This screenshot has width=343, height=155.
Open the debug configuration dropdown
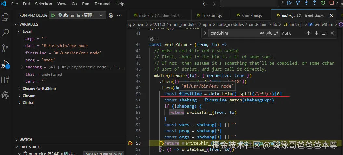pyautogui.click(x=101, y=15)
